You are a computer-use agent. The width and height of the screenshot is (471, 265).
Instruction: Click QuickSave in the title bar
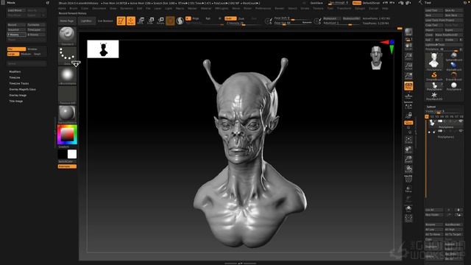pos(316,3)
